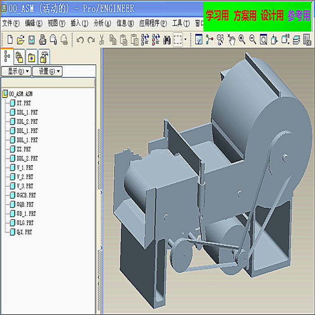Select the QB.PRT part in the tree
The width and height of the screenshot is (315, 315).
(22, 204)
